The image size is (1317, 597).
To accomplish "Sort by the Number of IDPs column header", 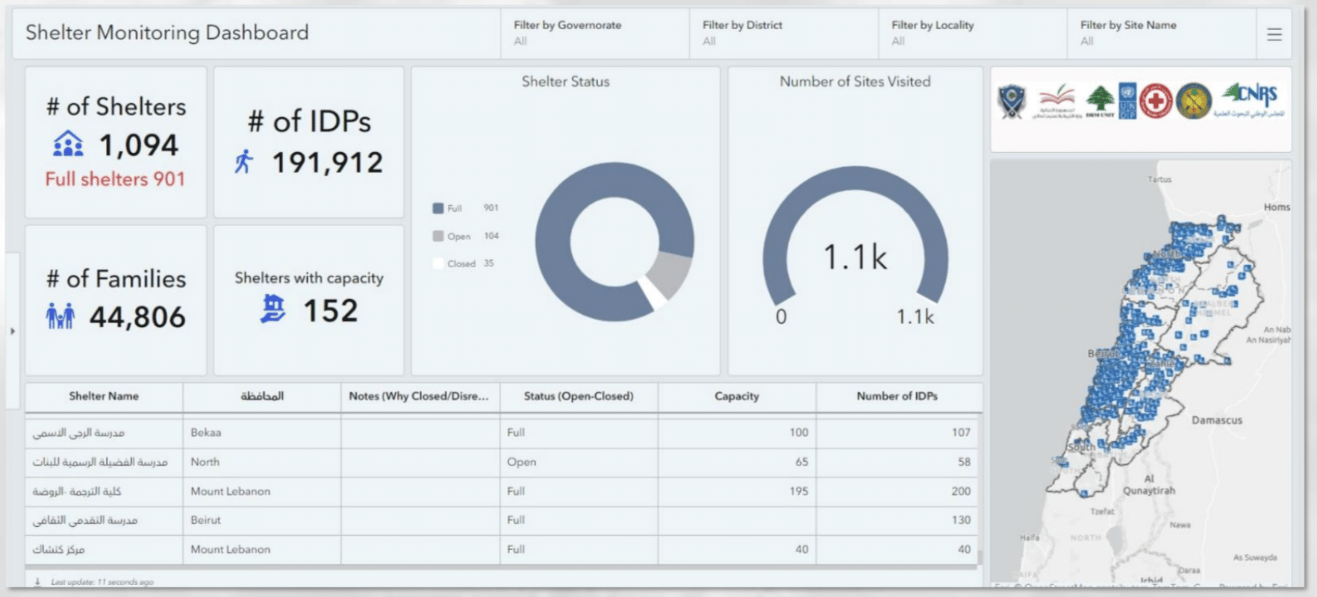I will [897, 396].
